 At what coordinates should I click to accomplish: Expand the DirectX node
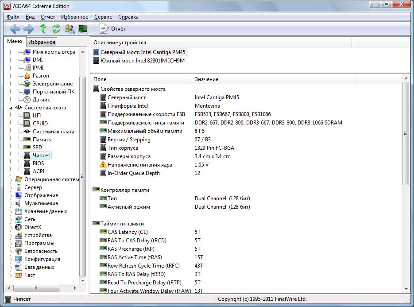point(11,227)
